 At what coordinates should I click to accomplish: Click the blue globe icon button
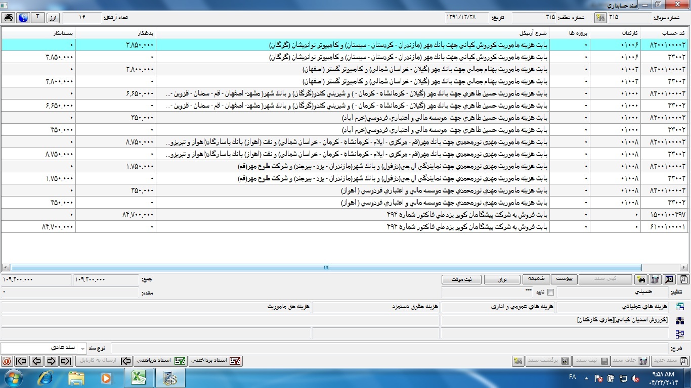coord(23,18)
